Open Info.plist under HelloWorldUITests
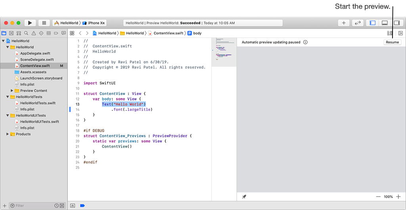This screenshot has height=210, width=406. pos(27,128)
